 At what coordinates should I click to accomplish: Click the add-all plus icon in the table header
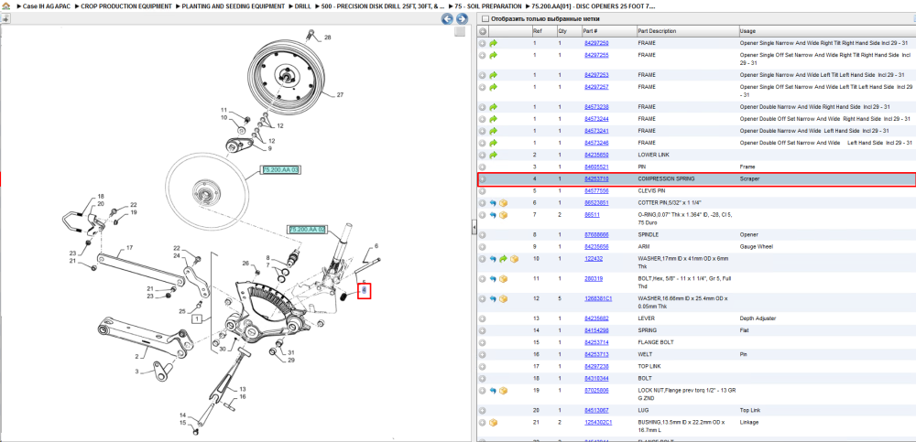[x=483, y=31]
